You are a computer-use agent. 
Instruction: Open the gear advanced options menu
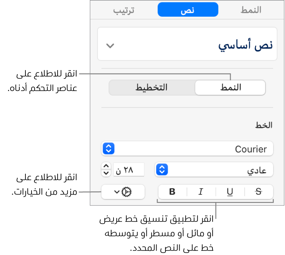tap(127, 192)
